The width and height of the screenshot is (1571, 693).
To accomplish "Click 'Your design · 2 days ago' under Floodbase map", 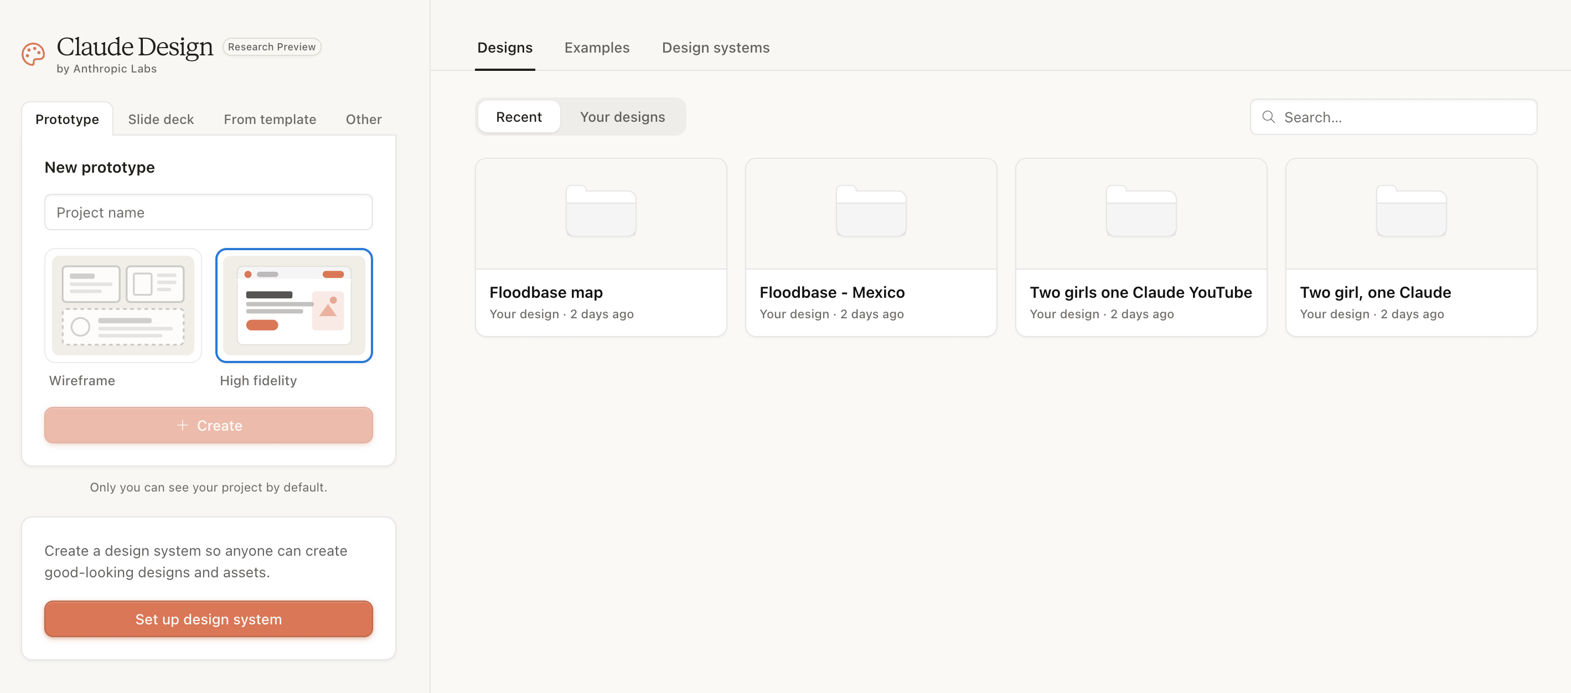I will coord(562,314).
